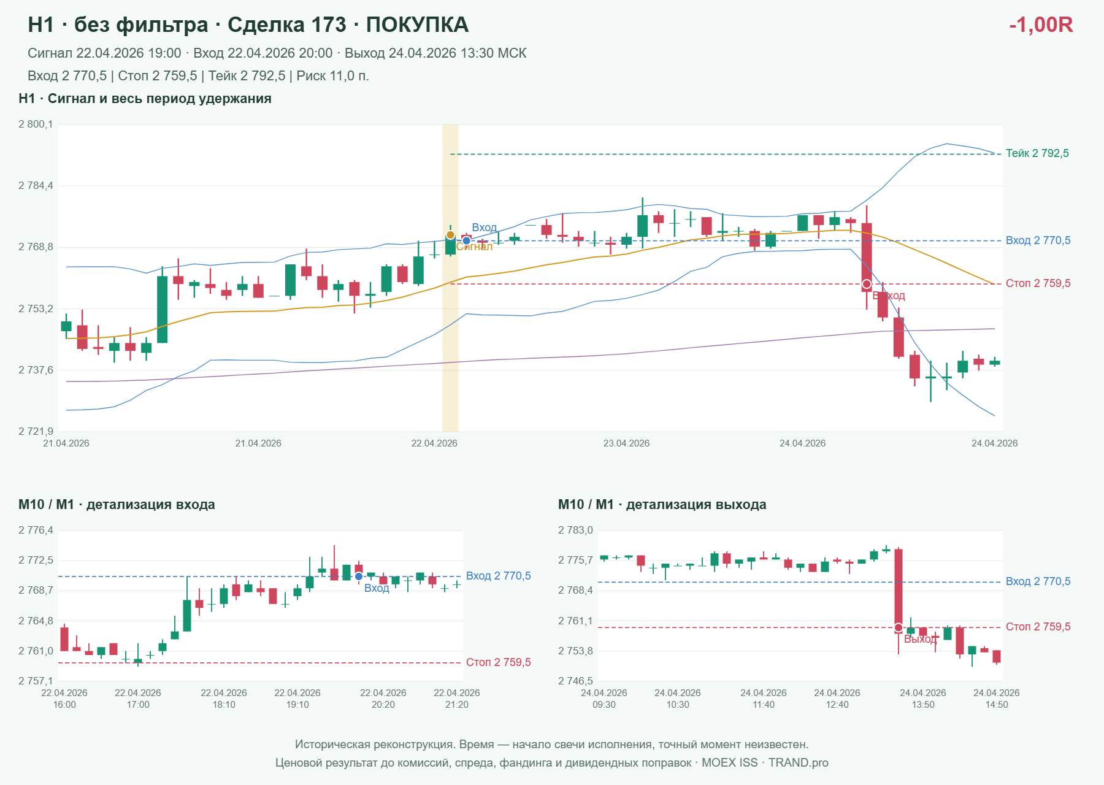Click the Риск 11,0 п. parameters line

198,76
